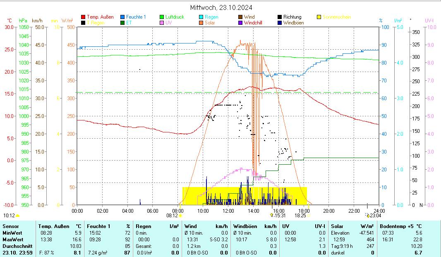Click the Regen column header
The width and height of the screenshot is (441, 257).
[x=144, y=226]
